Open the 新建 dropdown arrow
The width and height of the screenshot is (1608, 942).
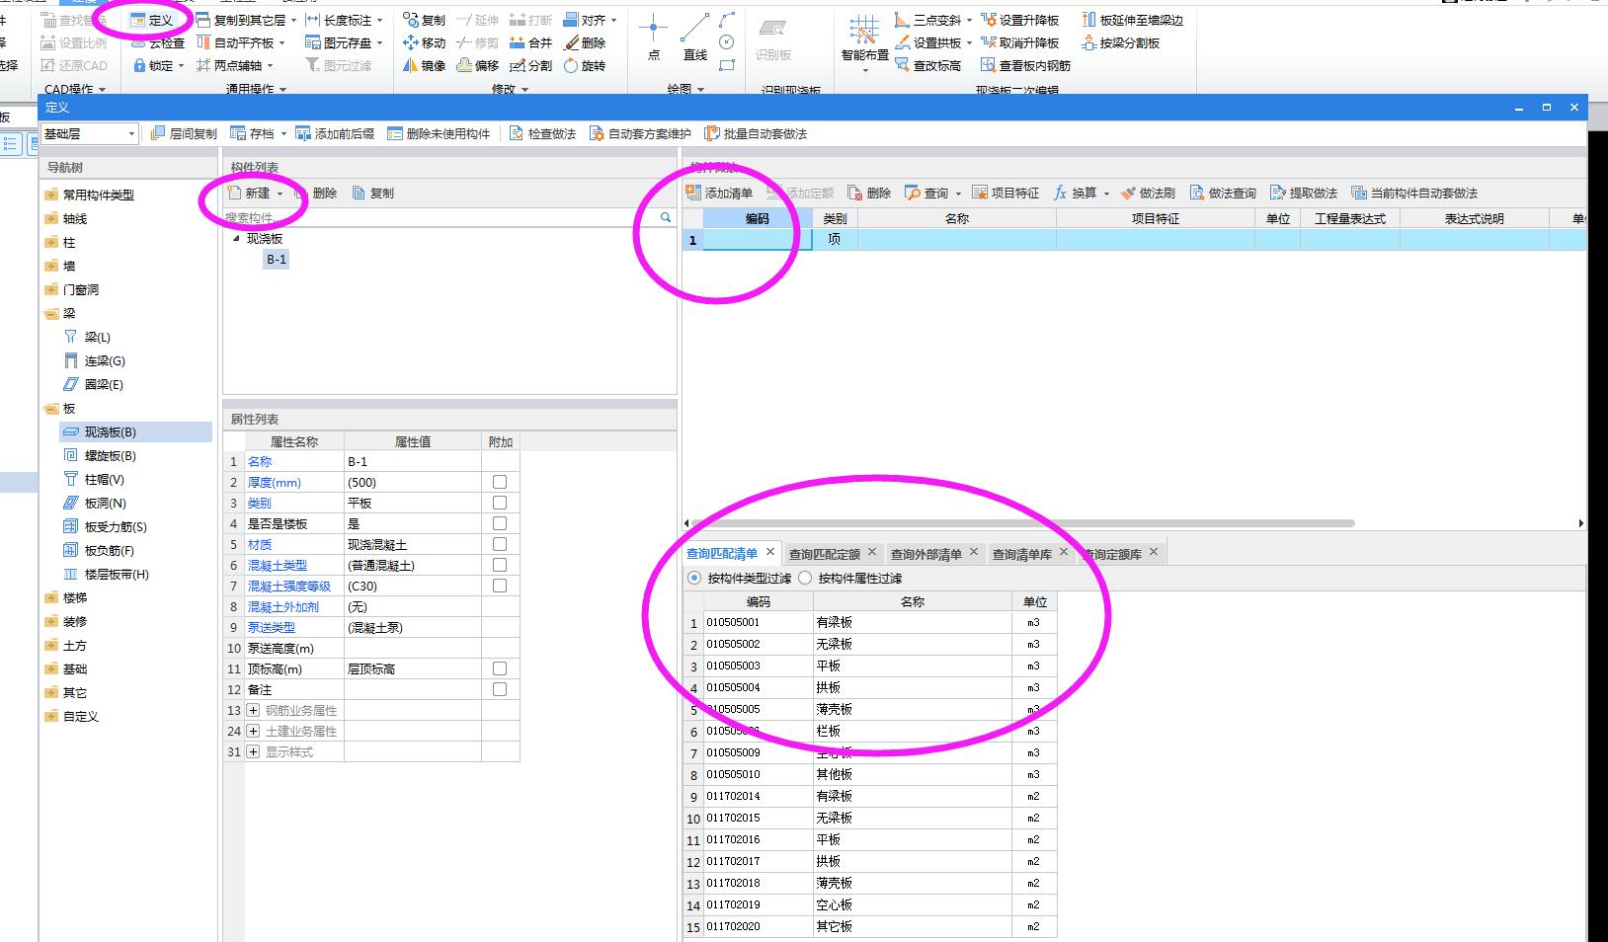(x=280, y=194)
